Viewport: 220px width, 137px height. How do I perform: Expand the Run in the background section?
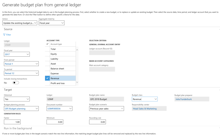(17, 128)
